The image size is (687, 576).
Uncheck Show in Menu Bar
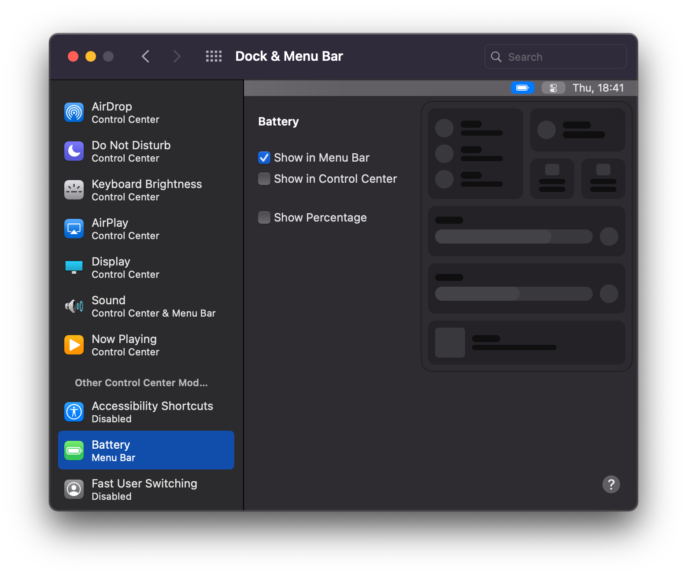[264, 157]
